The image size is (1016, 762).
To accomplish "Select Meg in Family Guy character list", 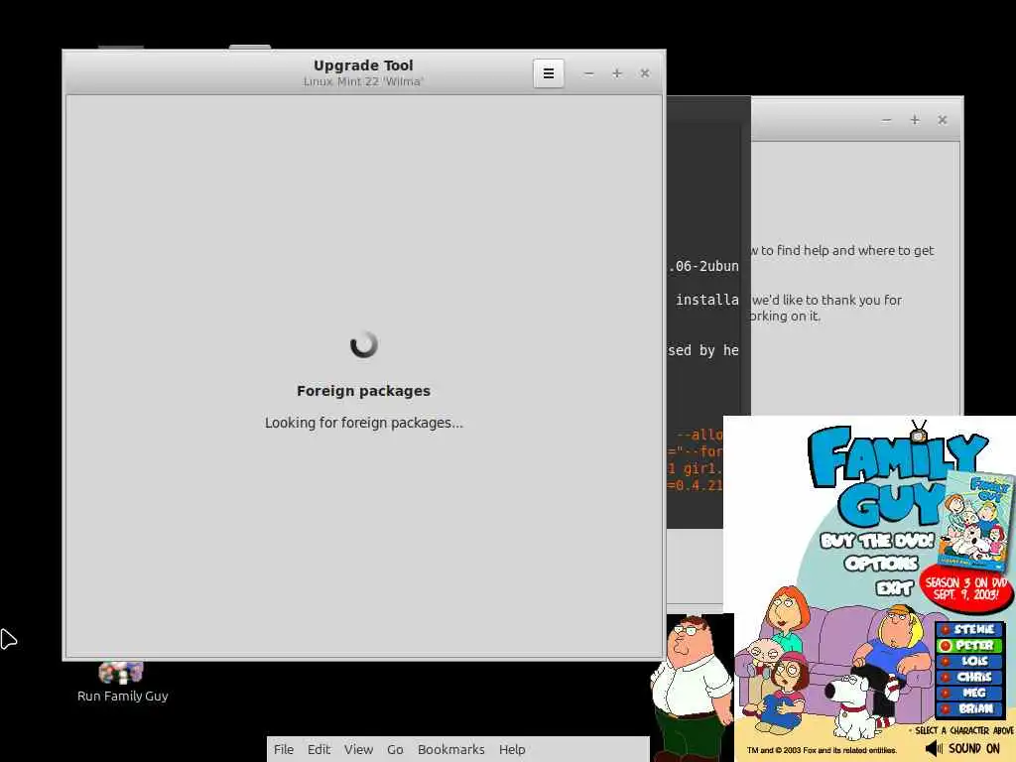I will 969,693.
